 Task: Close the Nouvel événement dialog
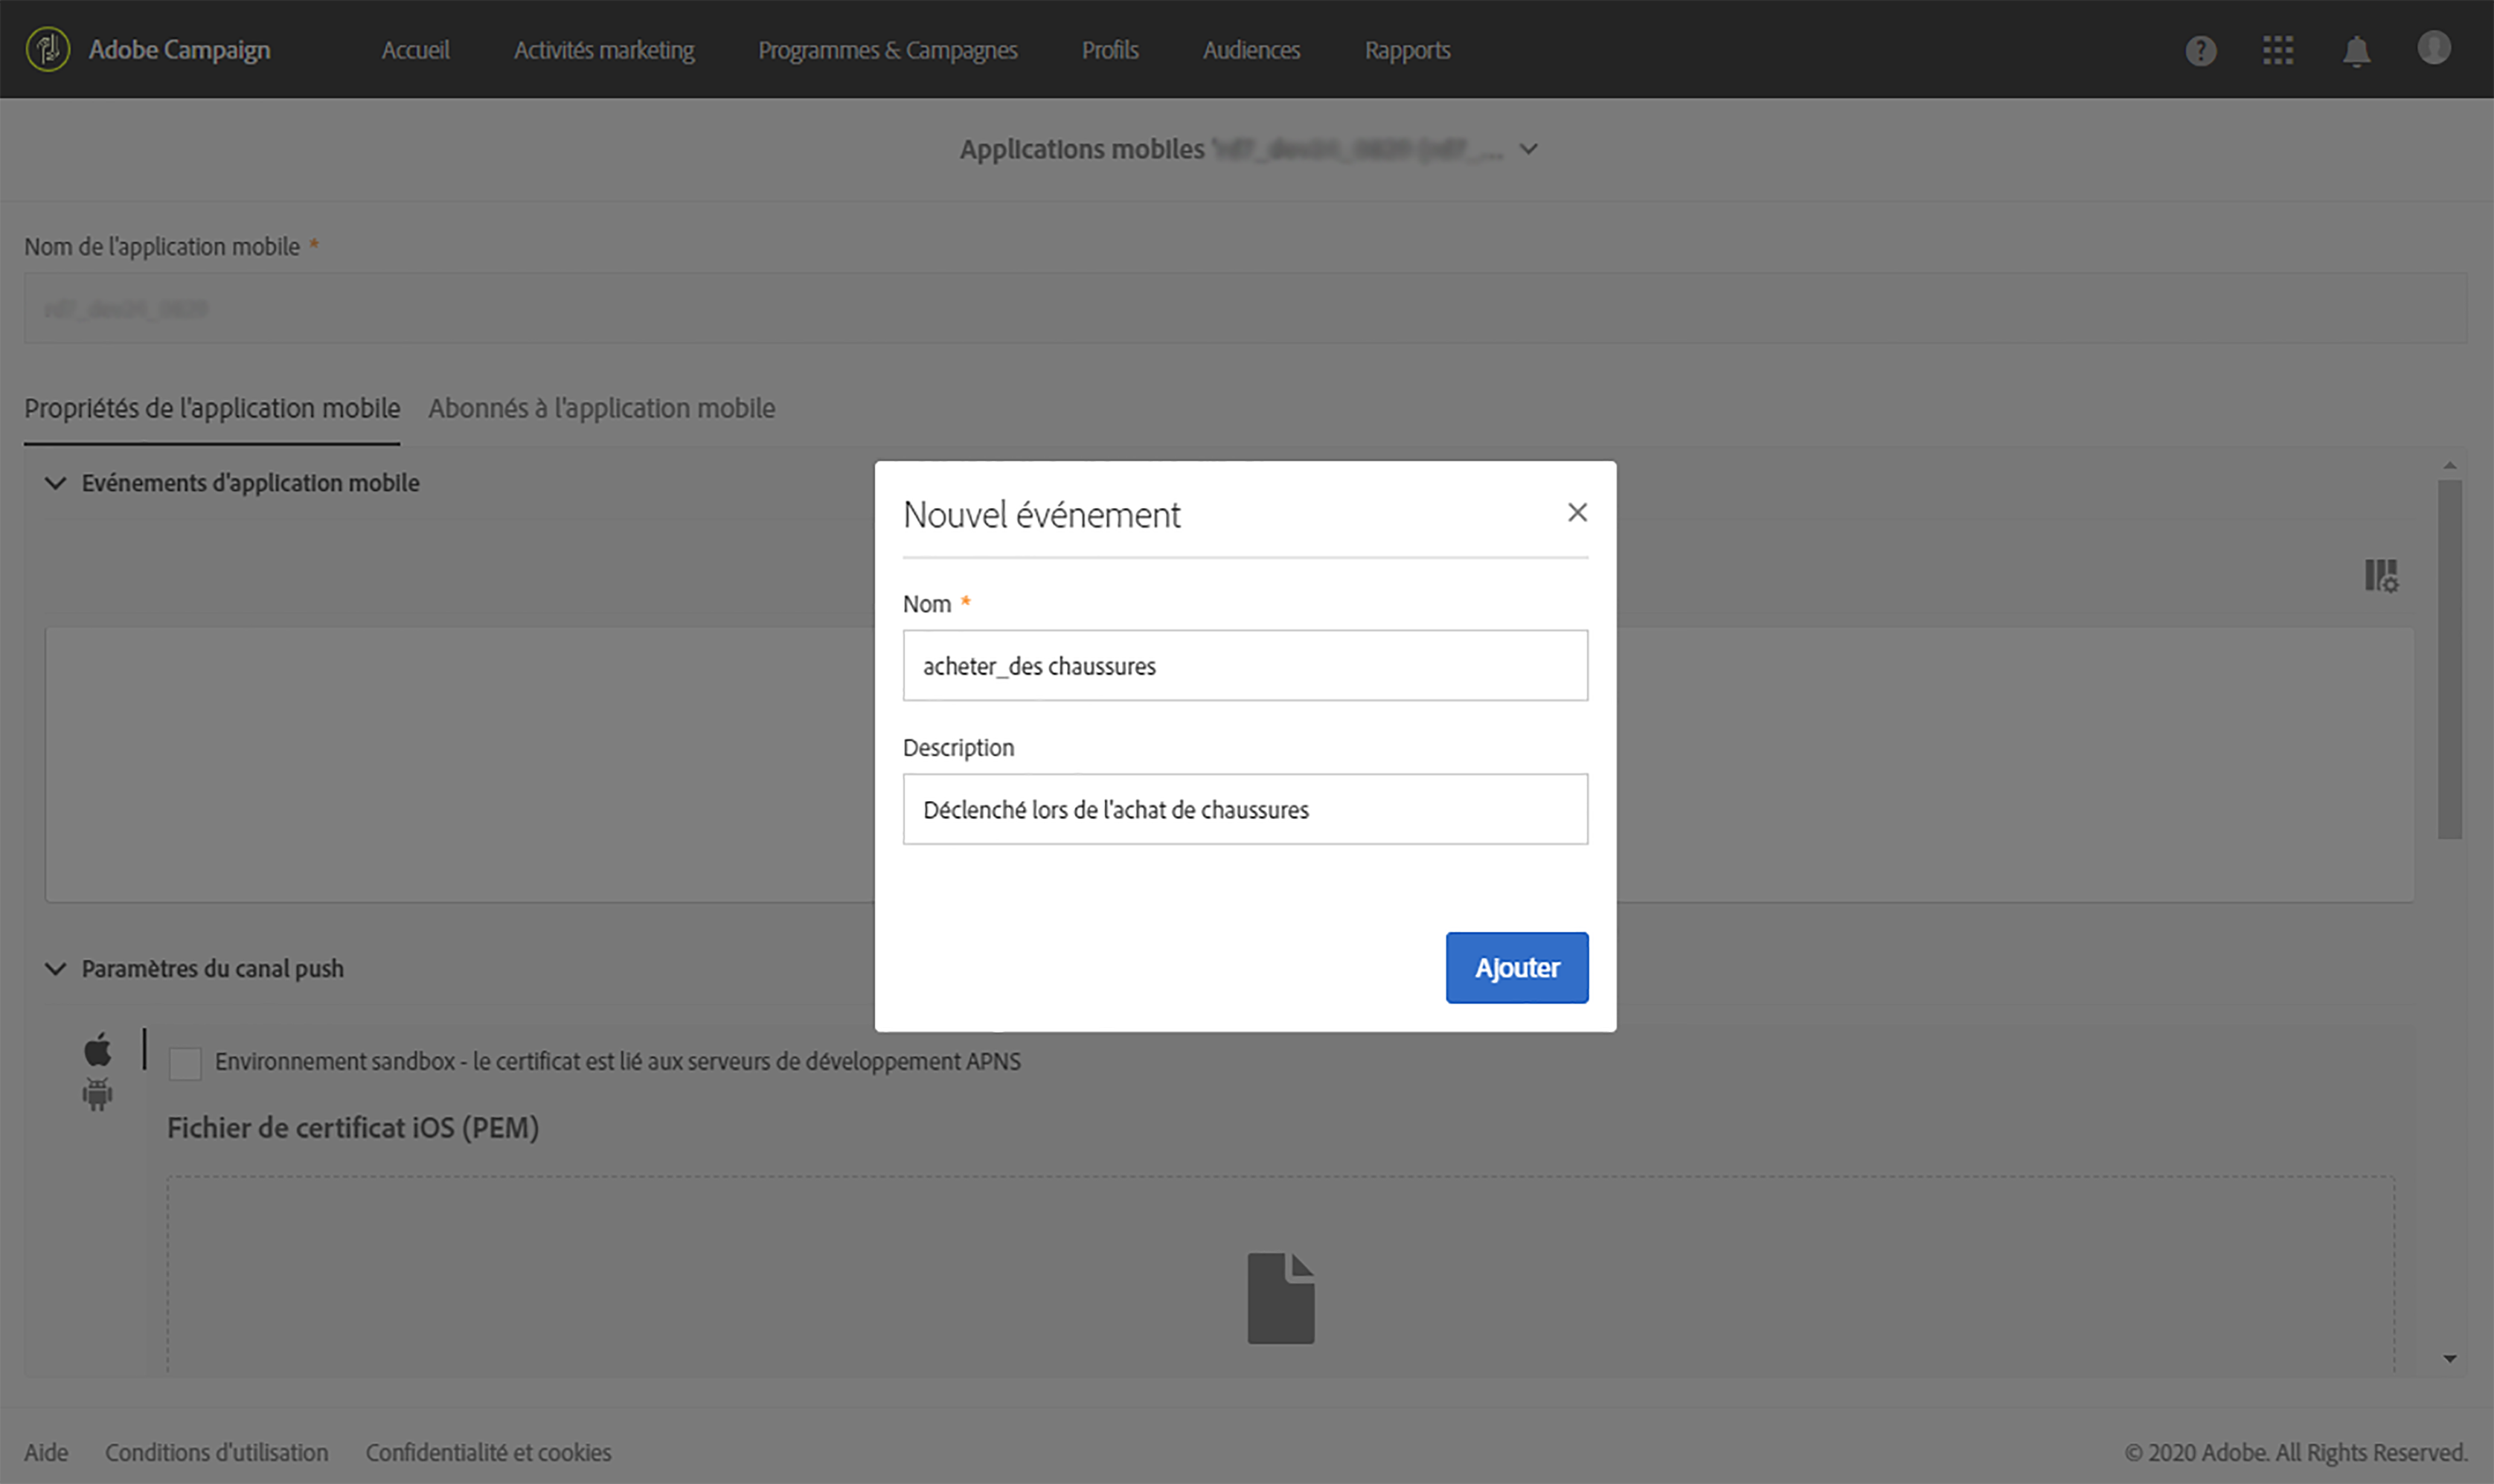(x=1577, y=512)
